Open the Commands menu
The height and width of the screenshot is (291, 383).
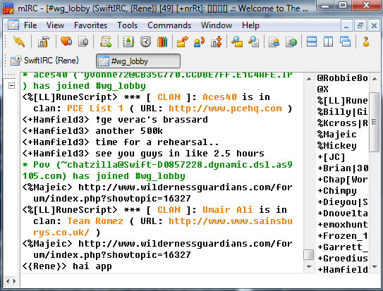(x=169, y=25)
